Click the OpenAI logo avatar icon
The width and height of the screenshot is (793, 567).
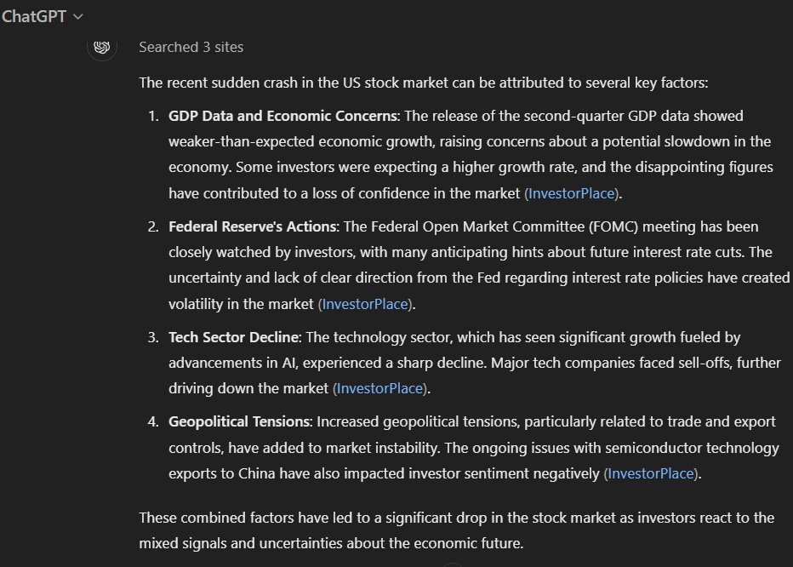click(102, 47)
